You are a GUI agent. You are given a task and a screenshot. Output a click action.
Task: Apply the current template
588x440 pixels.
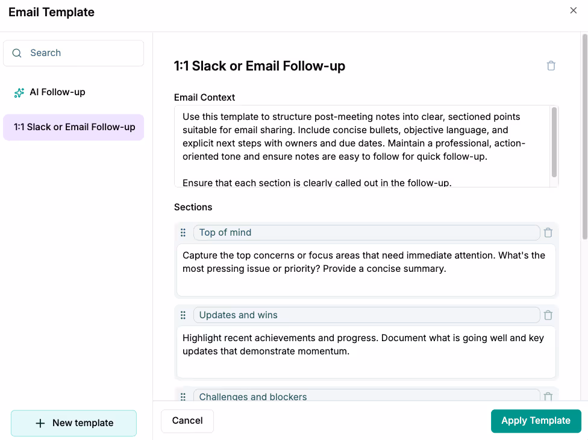[x=536, y=421]
